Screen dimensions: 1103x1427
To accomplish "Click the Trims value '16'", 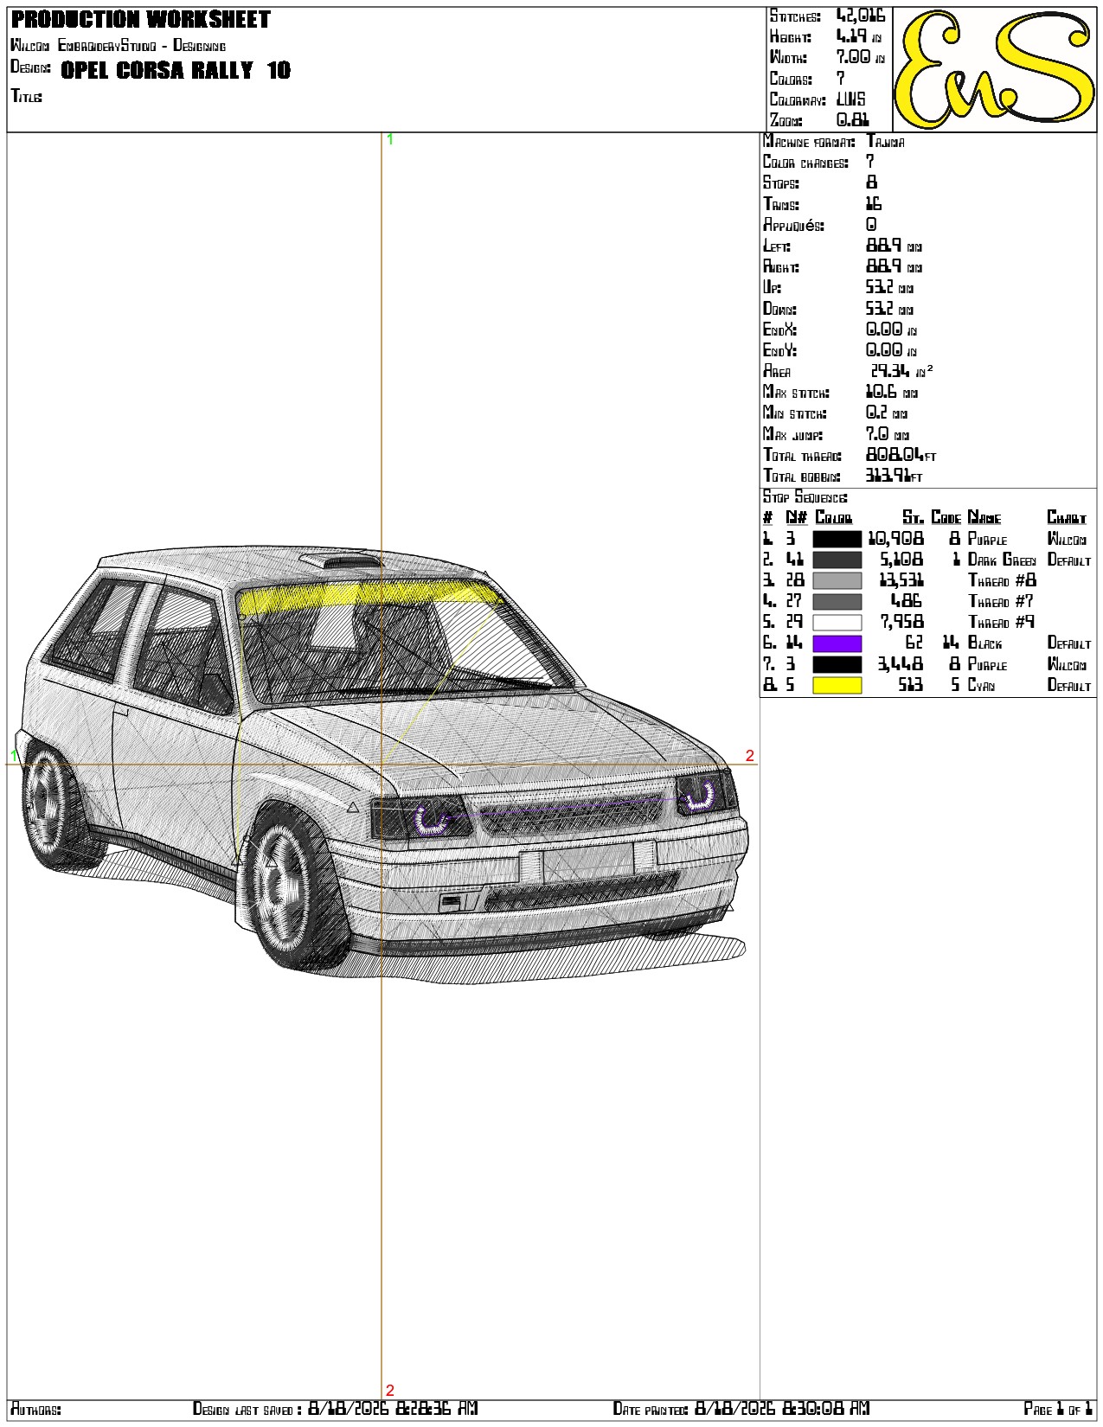I will point(874,204).
